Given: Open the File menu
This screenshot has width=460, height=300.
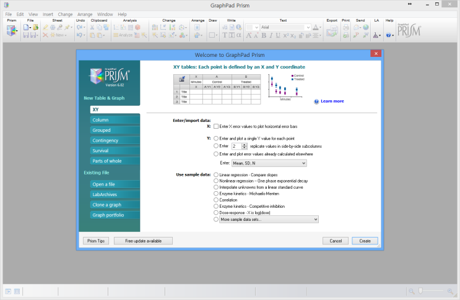Looking at the screenshot, I should click(9, 14).
